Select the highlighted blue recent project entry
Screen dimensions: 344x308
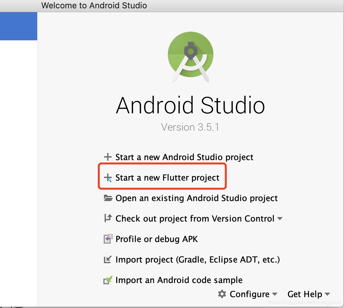click(19, 26)
